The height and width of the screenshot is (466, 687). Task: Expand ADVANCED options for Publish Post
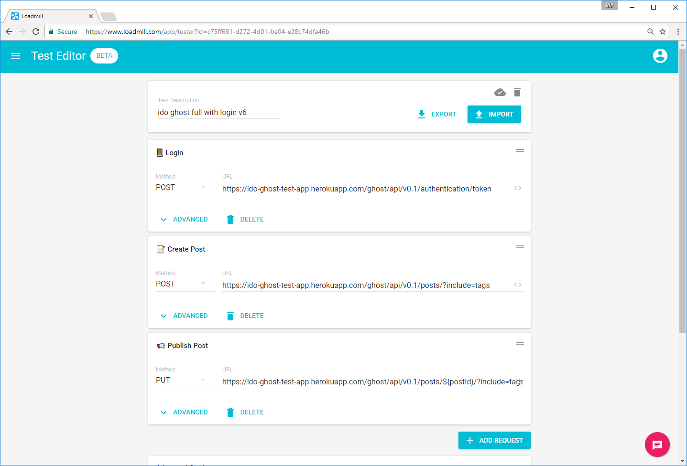coord(184,413)
